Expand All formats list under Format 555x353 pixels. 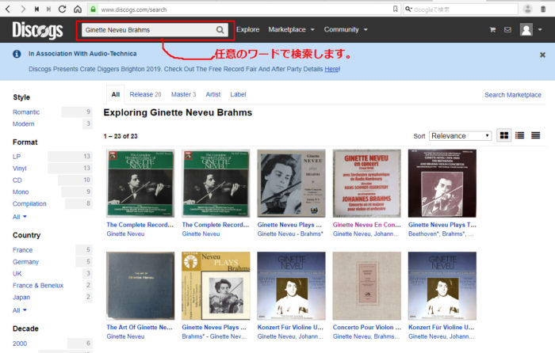click(x=20, y=217)
